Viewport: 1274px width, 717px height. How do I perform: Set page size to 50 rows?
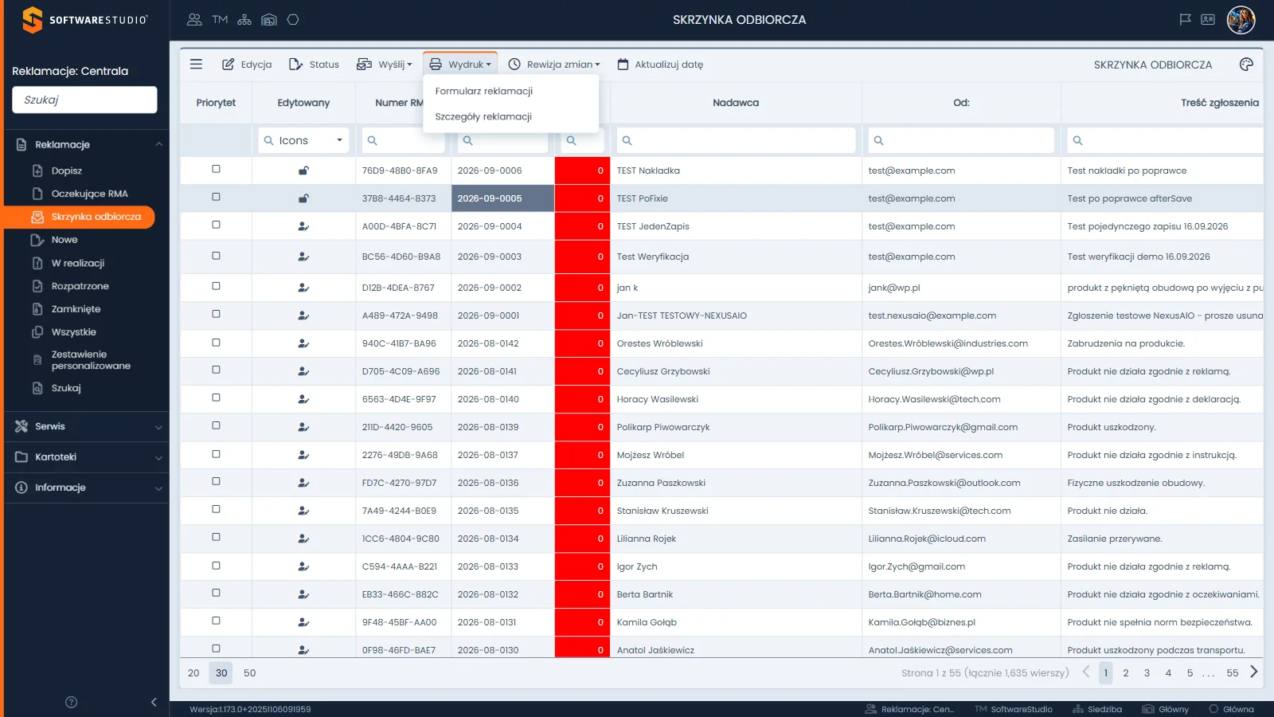[x=250, y=673]
